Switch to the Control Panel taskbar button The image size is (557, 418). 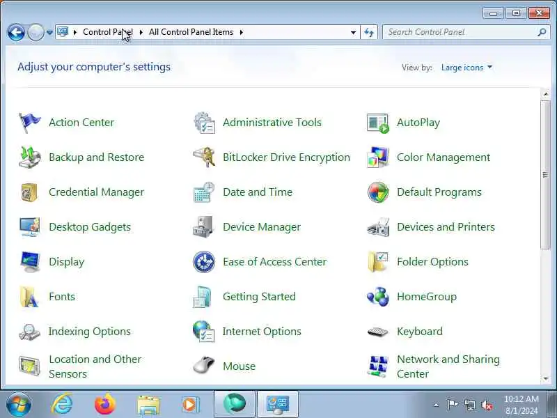pos(278,405)
